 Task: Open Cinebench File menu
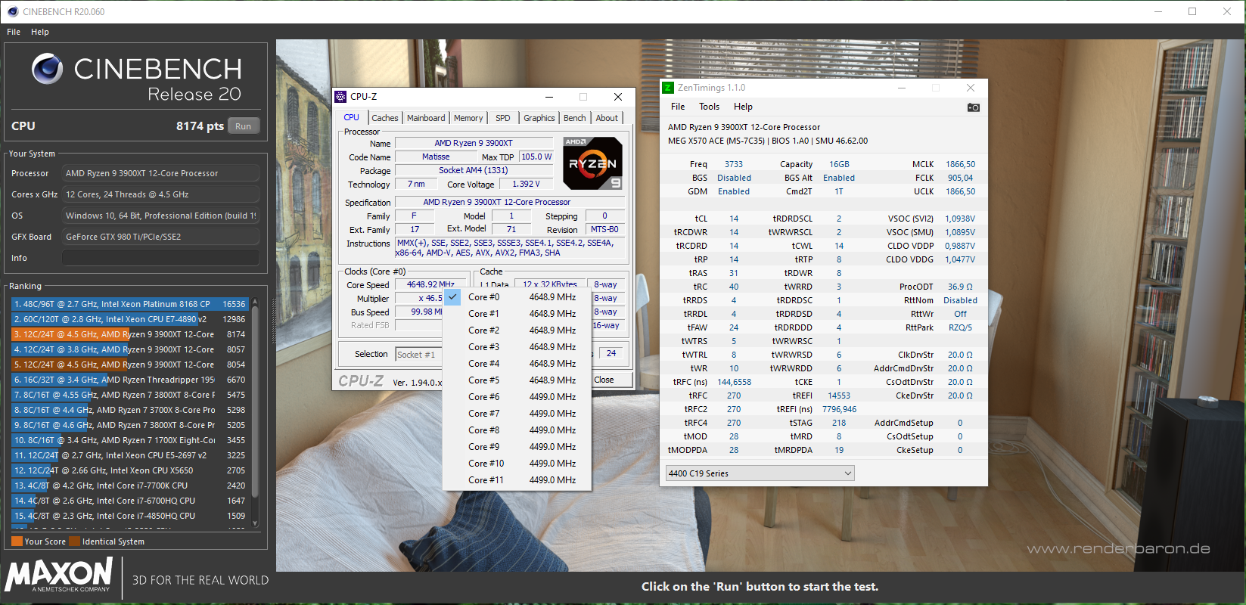point(14,32)
